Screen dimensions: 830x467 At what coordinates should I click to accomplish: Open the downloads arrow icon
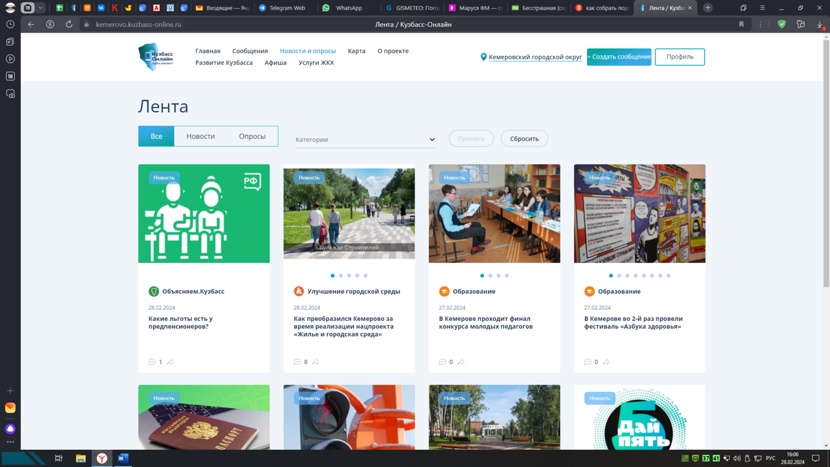(x=820, y=24)
